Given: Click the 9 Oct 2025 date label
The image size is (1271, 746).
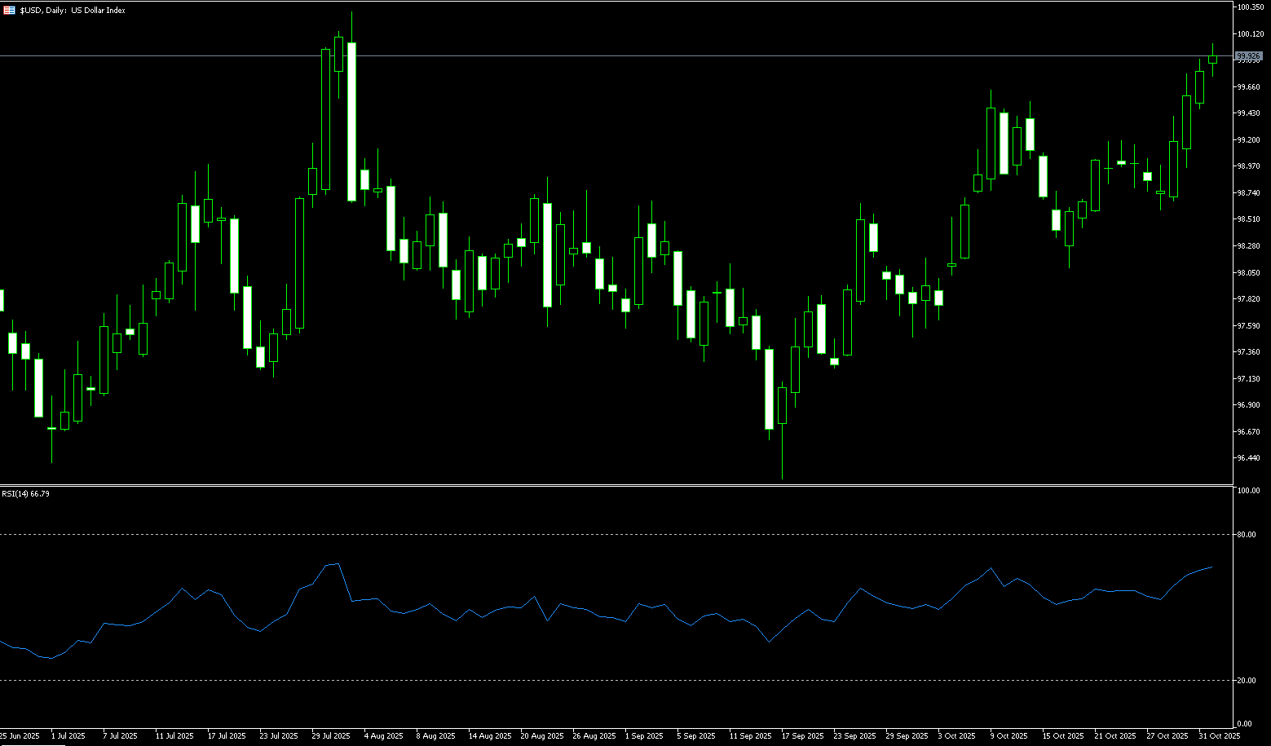Looking at the screenshot, I should tap(1009, 736).
